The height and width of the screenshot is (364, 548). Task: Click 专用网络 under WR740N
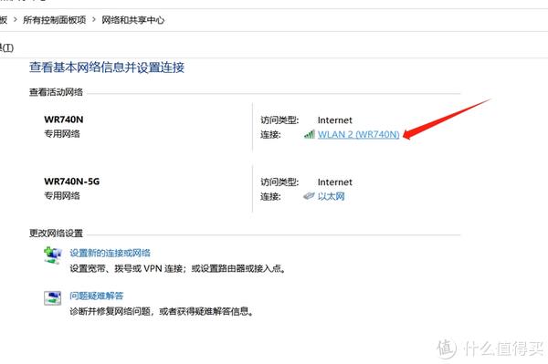[62, 134]
